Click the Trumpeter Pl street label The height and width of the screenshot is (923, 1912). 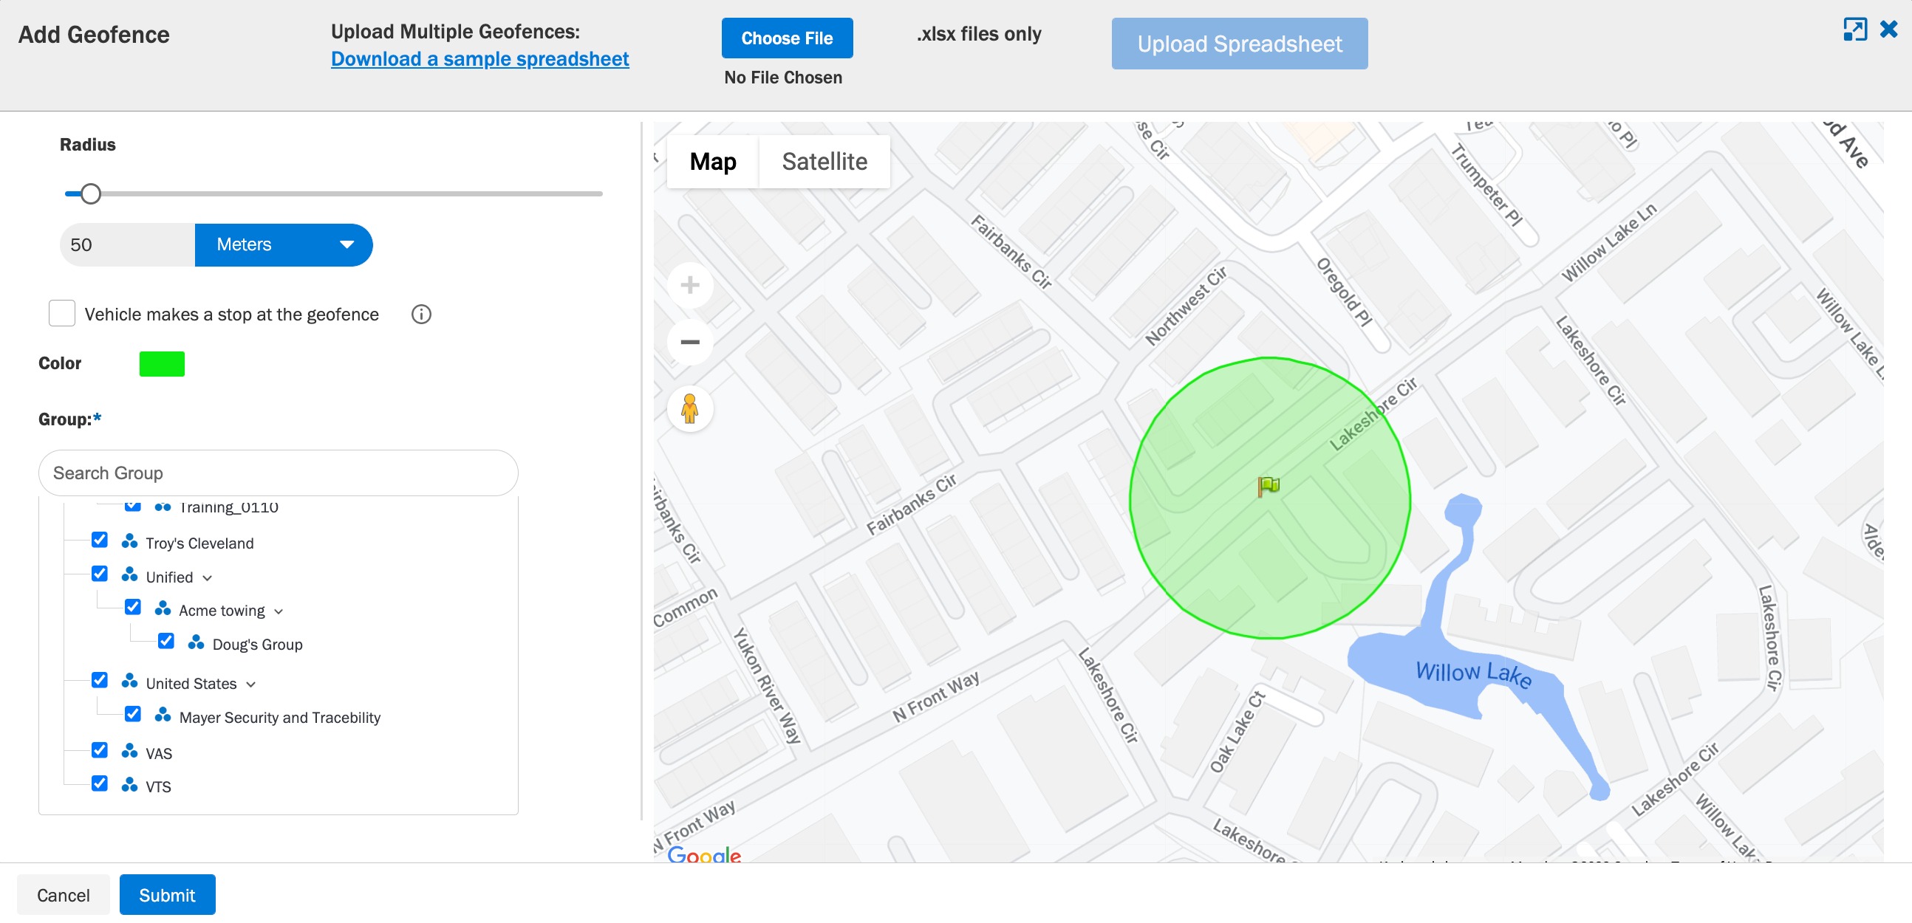[1486, 185]
